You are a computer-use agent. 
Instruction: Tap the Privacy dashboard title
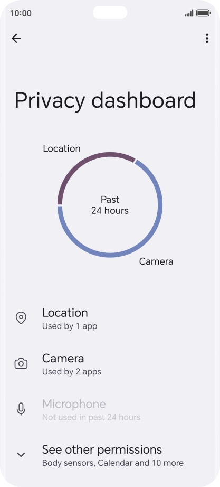(x=105, y=100)
